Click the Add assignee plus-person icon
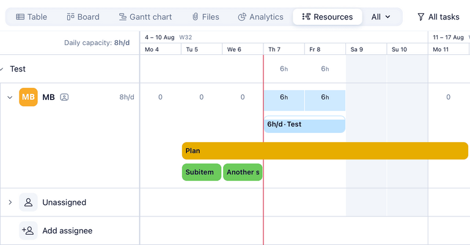Viewport: 470px width, 245px height. pyautogui.click(x=28, y=231)
